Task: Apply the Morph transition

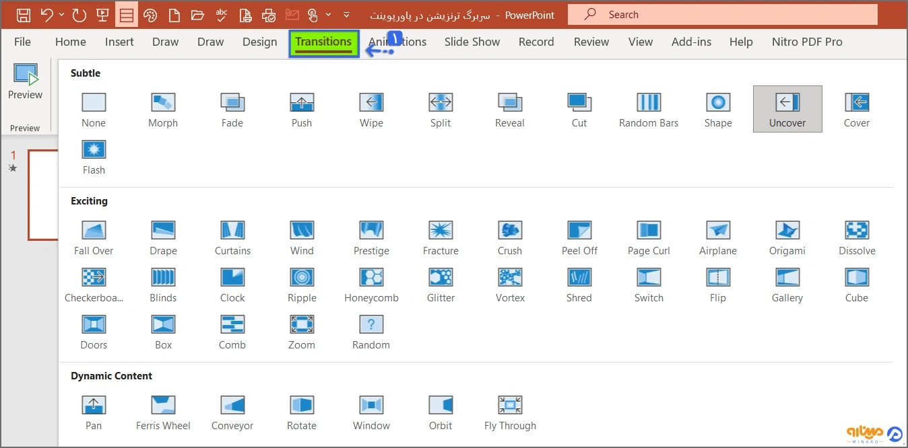Action: coord(163,110)
